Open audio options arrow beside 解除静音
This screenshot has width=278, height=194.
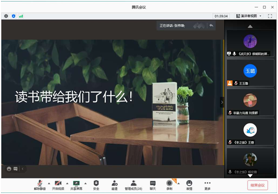(x=49, y=183)
